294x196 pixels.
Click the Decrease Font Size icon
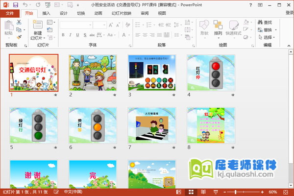click(118, 25)
